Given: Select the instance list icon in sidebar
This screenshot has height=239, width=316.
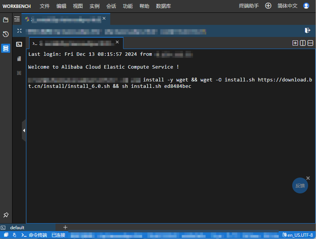Looking at the screenshot, I should (x=6, y=48).
